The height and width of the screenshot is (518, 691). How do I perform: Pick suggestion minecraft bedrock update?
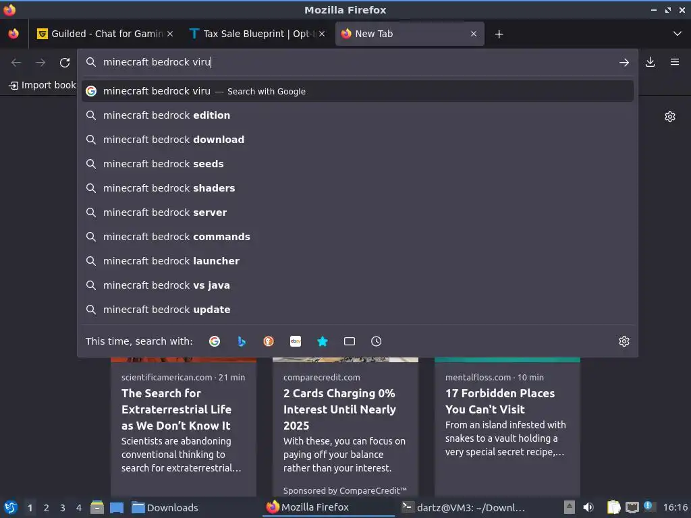(x=358, y=310)
